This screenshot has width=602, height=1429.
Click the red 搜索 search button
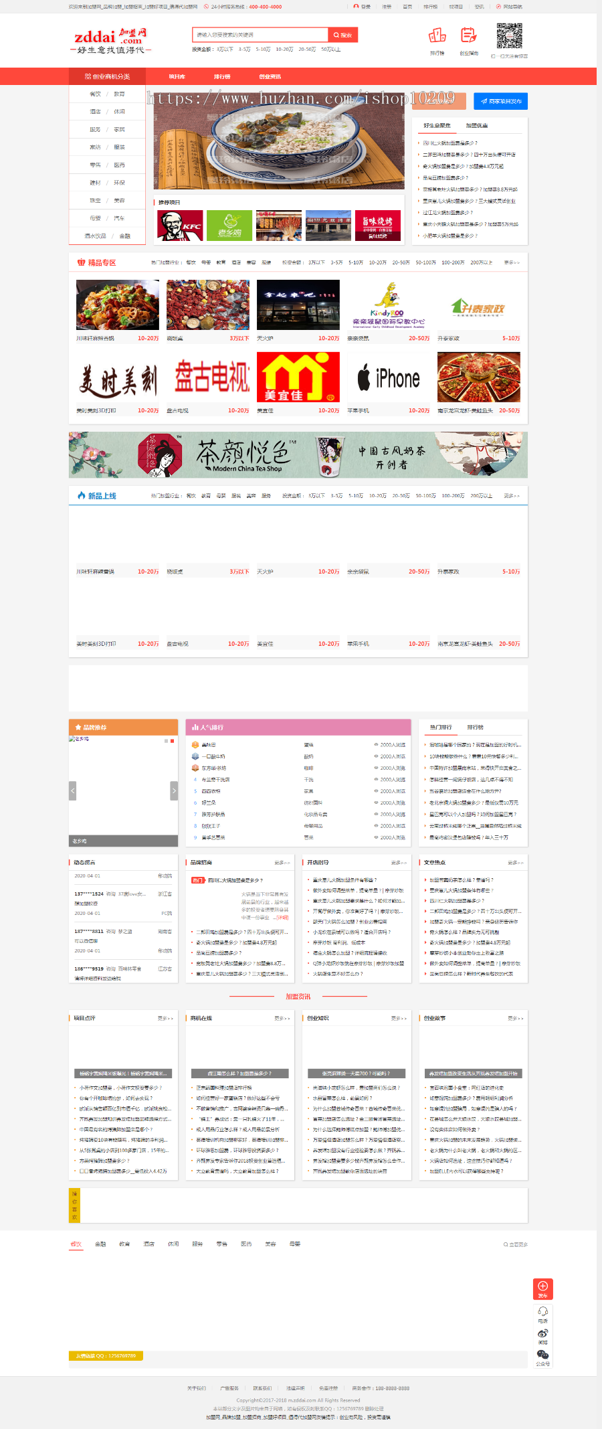(x=343, y=35)
